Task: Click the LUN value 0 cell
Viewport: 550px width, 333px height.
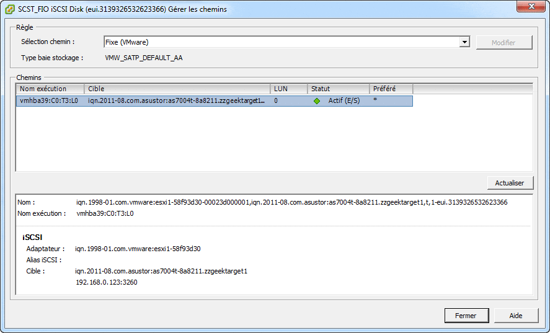Action: pos(276,101)
